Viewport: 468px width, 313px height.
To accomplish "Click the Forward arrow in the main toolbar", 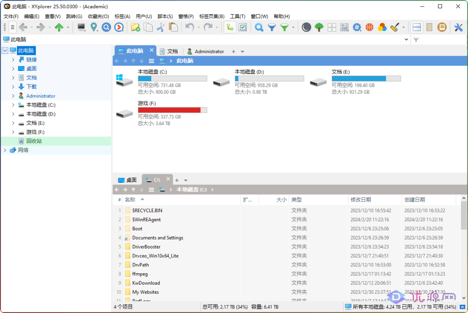I will tap(41, 27).
